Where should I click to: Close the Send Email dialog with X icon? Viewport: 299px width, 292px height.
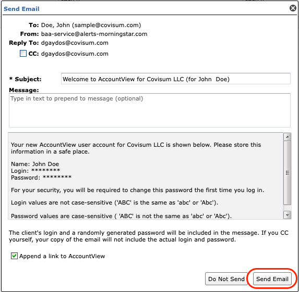(293, 8)
